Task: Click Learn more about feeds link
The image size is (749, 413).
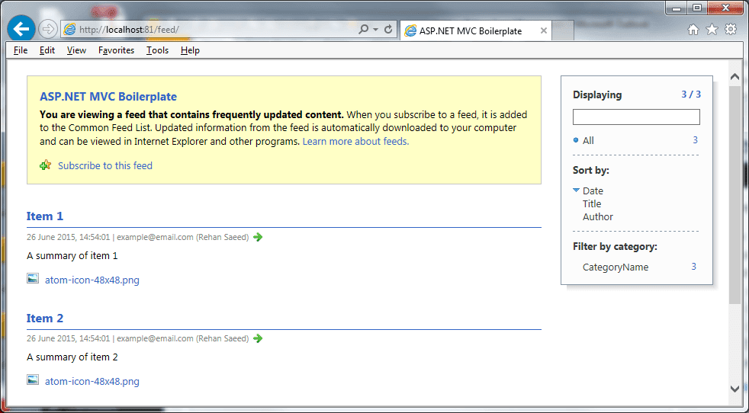Action: [x=355, y=141]
